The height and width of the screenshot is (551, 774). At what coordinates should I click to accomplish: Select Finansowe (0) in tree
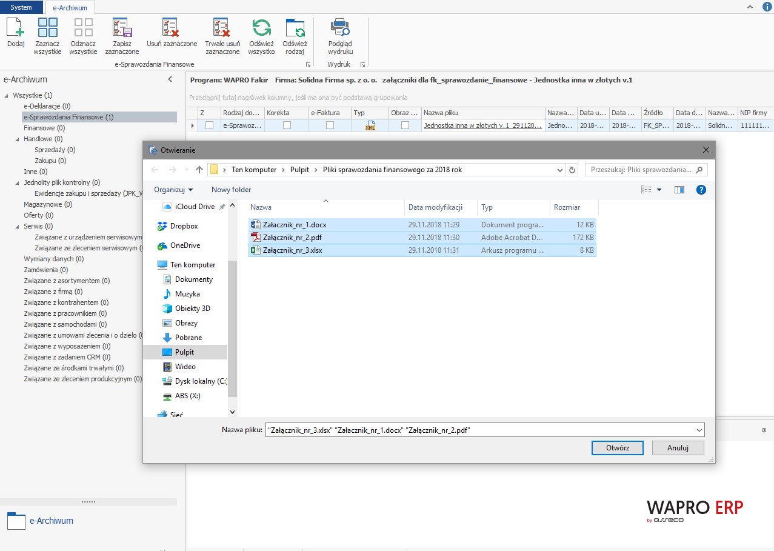coord(44,128)
